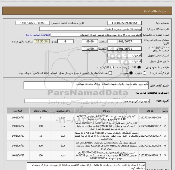Click the جزئیات اطلاعات نیاز header title

click(x=155, y=11)
